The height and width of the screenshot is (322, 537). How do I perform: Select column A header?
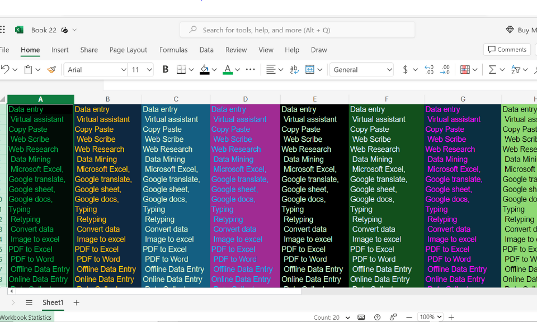pyautogui.click(x=40, y=99)
